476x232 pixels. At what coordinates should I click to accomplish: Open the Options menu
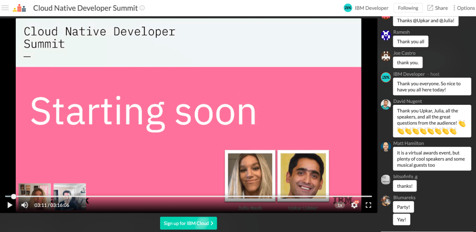(463, 8)
